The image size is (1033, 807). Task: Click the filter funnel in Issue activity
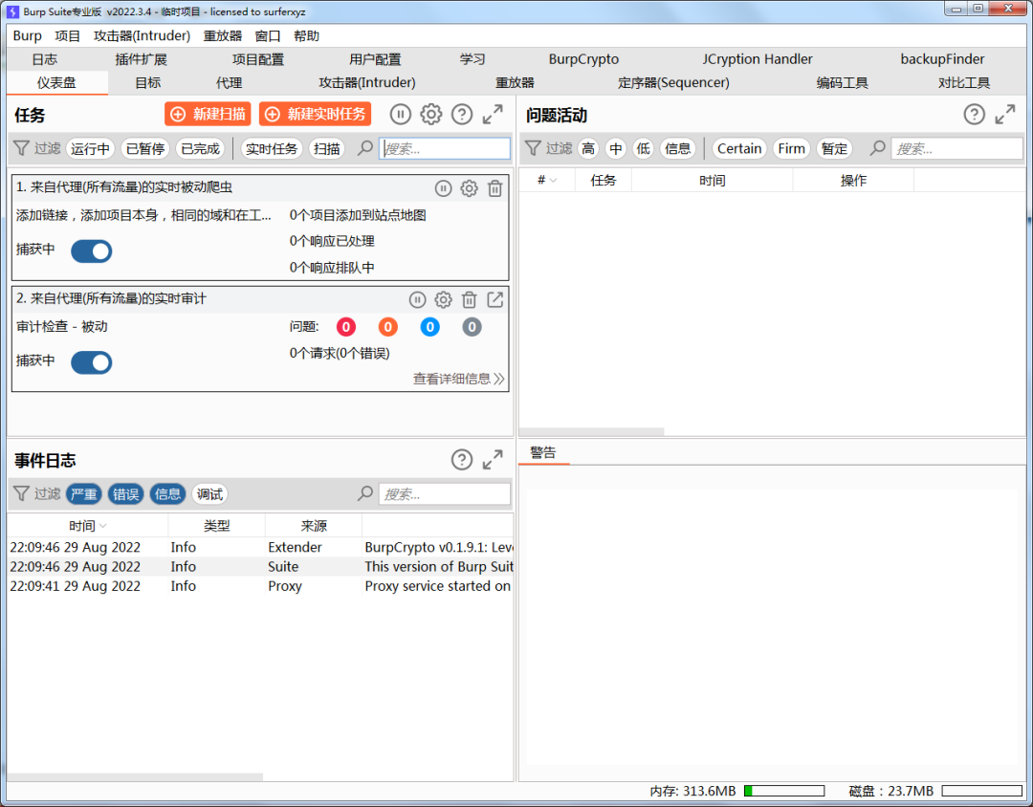(x=533, y=148)
